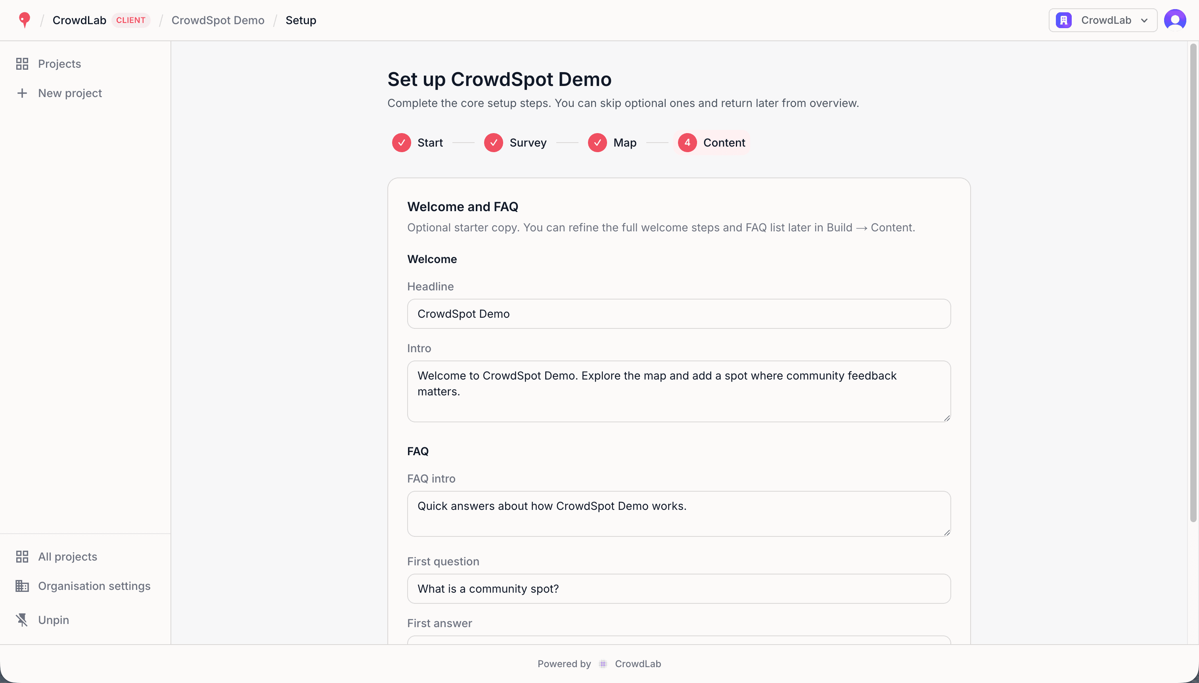Click the 'Welcome' section heading
This screenshot has width=1199, height=683.
coord(432,259)
